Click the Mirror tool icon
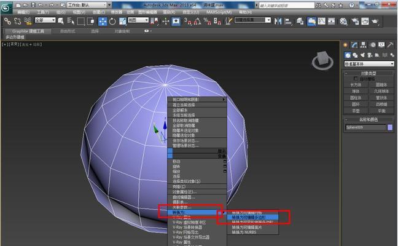The height and width of the screenshot is (246, 398). [x=278, y=21]
